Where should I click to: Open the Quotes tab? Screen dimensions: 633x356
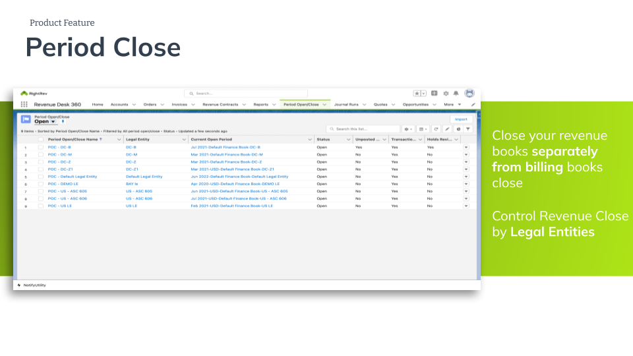(x=380, y=105)
